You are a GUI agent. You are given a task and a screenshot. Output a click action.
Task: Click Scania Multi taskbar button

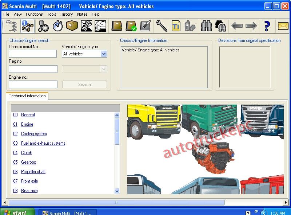coord(68,212)
